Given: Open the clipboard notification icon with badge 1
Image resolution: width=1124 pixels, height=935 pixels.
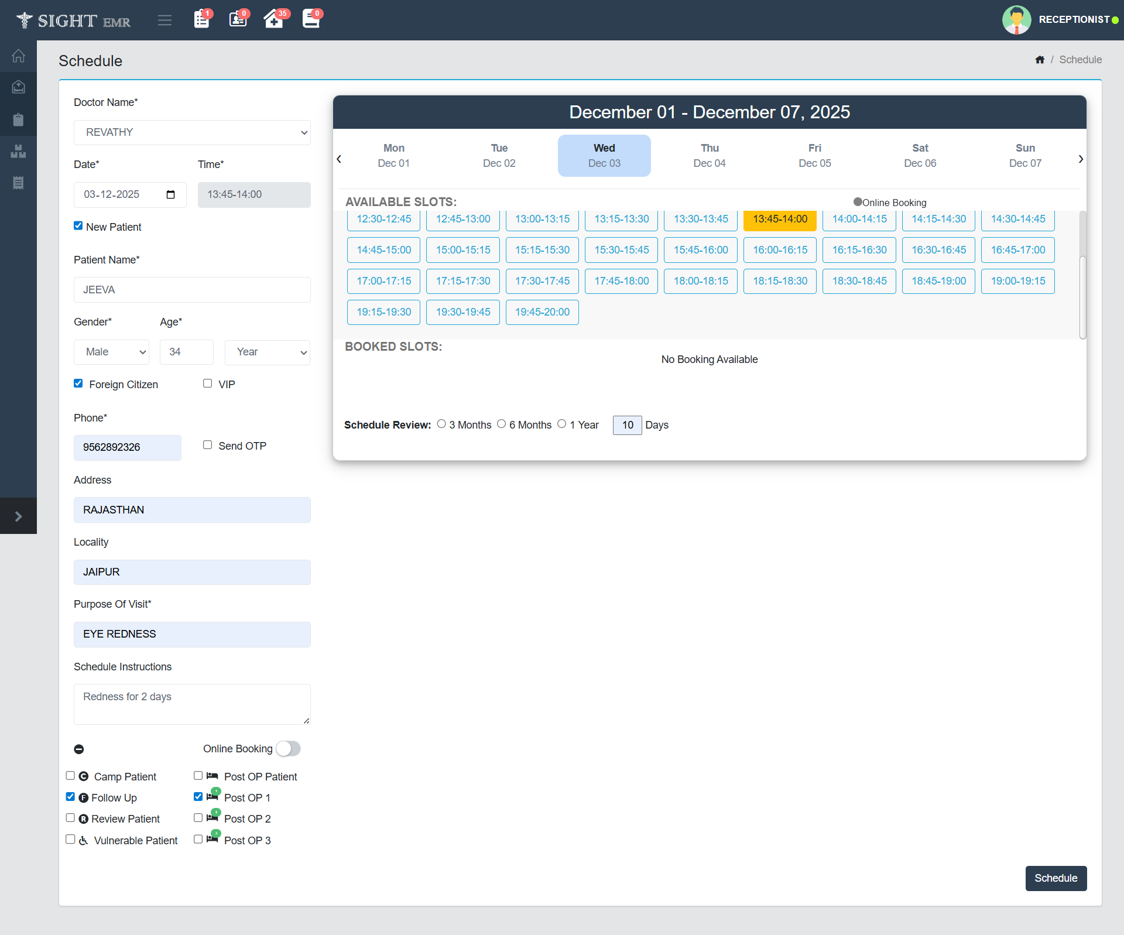Looking at the screenshot, I should pyautogui.click(x=201, y=19).
